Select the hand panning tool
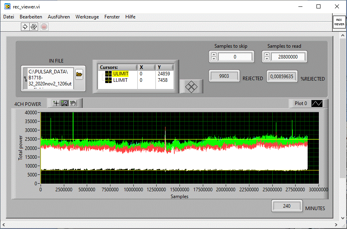The height and width of the screenshot is (229, 347). [73, 103]
